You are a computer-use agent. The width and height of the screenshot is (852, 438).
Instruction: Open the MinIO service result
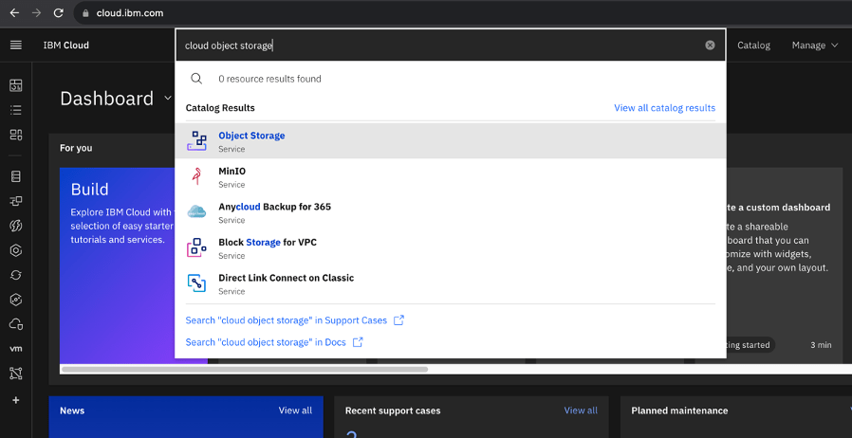point(232,172)
